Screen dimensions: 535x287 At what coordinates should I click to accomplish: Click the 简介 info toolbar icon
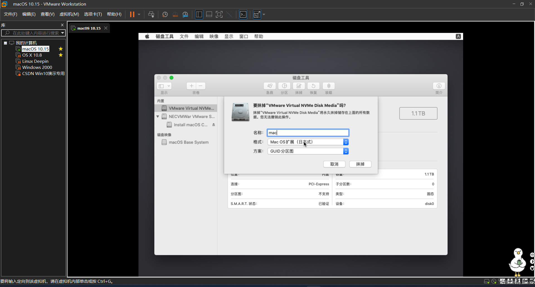439,86
